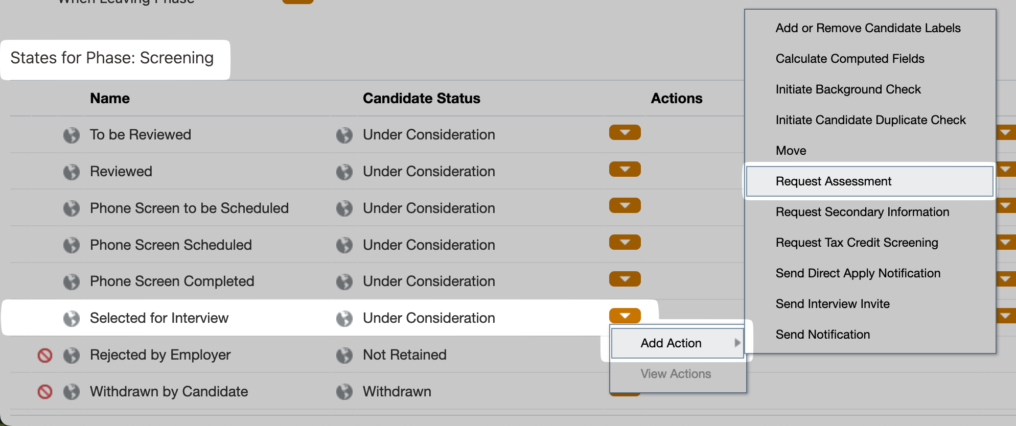Choose Send Interview Invite action
The height and width of the screenshot is (426, 1016).
click(x=832, y=304)
